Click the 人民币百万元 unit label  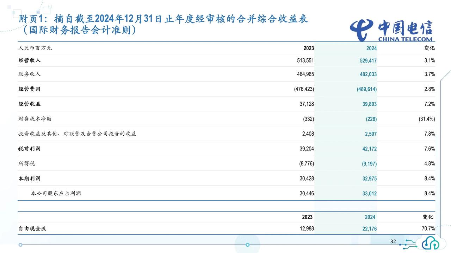(x=35, y=48)
